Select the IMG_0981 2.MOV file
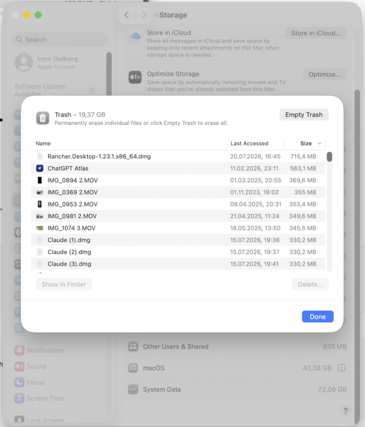This screenshot has height=427, width=365. [x=178, y=216]
